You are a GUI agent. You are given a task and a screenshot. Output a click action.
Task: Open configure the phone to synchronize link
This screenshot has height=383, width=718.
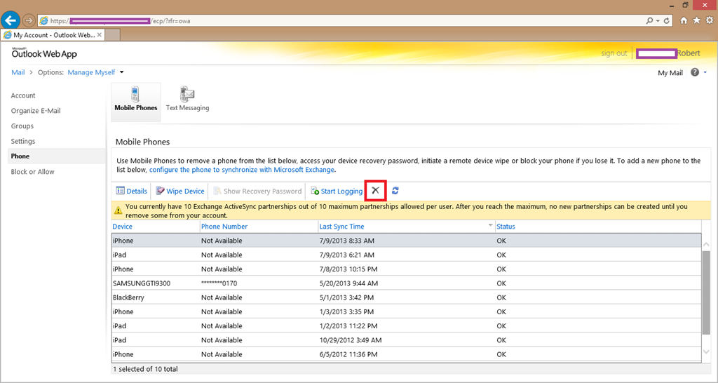coord(241,170)
